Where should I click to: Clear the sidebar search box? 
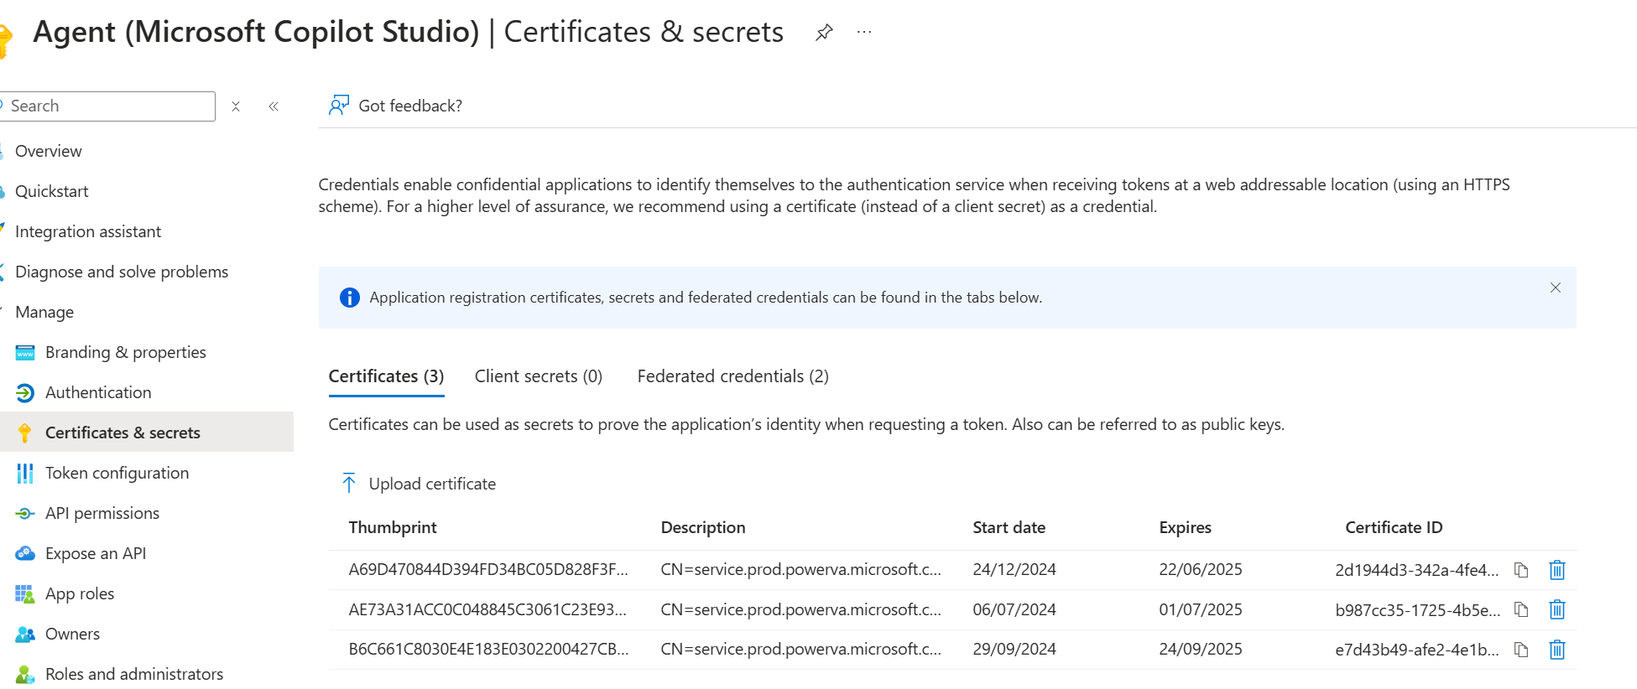pos(236,106)
